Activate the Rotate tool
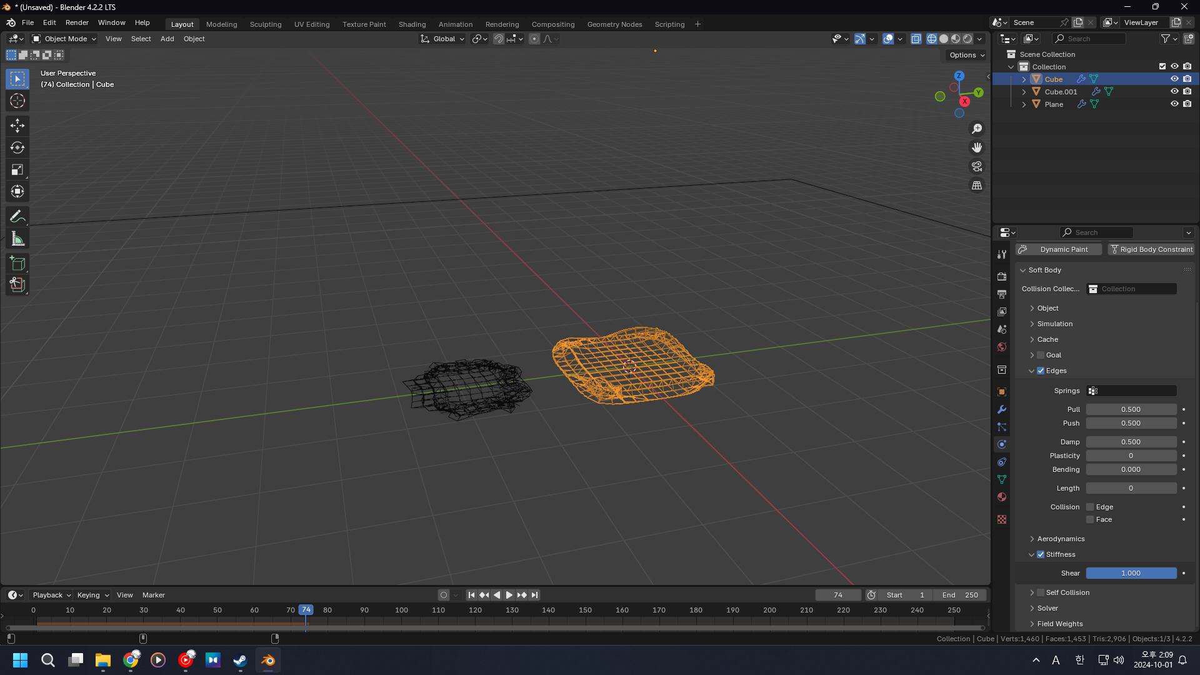This screenshot has height=675, width=1200. (17, 147)
